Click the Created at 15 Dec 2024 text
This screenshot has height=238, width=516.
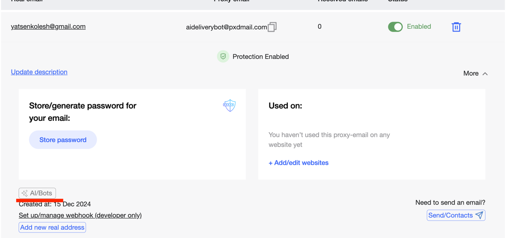click(x=55, y=204)
